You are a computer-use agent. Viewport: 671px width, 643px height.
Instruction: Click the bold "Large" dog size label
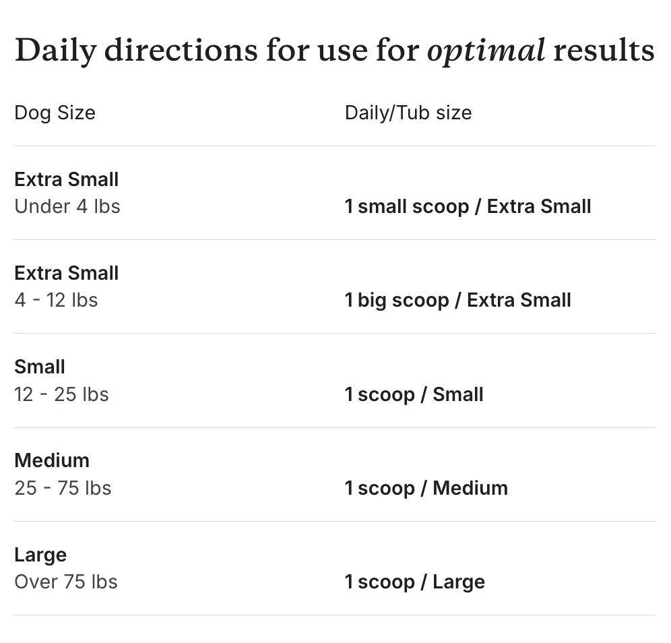click(x=40, y=555)
